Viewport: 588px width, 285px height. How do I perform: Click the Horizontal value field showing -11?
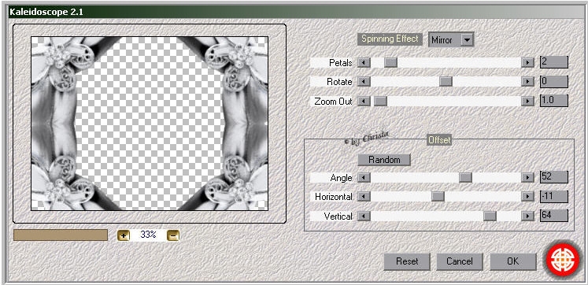(554, 197)
